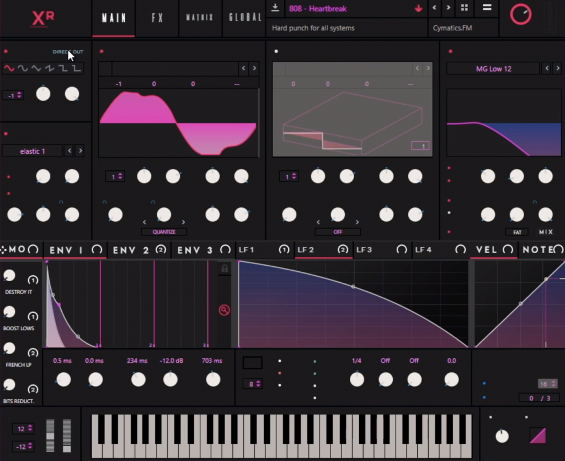565x461 pixels.
Task: Click the red arrow beside preset name
Action: 418,8
